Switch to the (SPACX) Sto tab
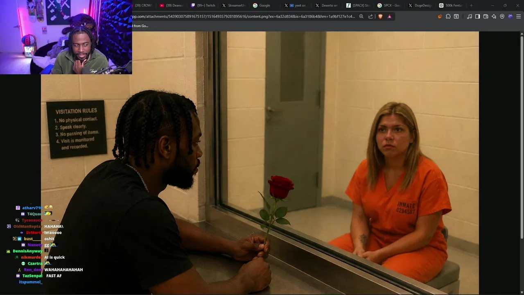This screenshot has height=295, width=524. [359, 5]
